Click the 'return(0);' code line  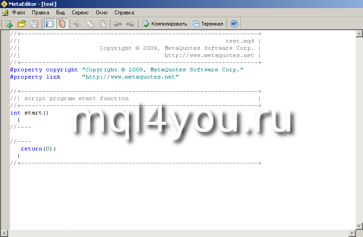tap(39, 149)
